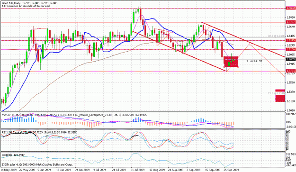Click the 312.531 CCI scale value
This screenshot has width=296, height=172.
[291, 154]
